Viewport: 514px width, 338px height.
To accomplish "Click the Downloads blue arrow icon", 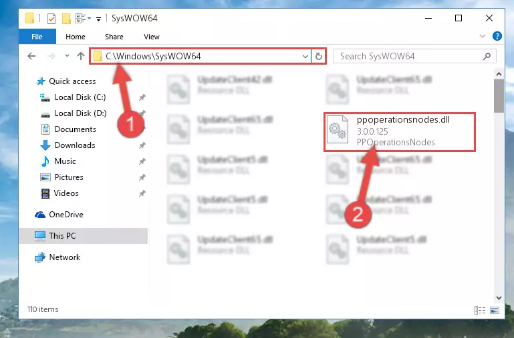I will click(x=45, y=145).
